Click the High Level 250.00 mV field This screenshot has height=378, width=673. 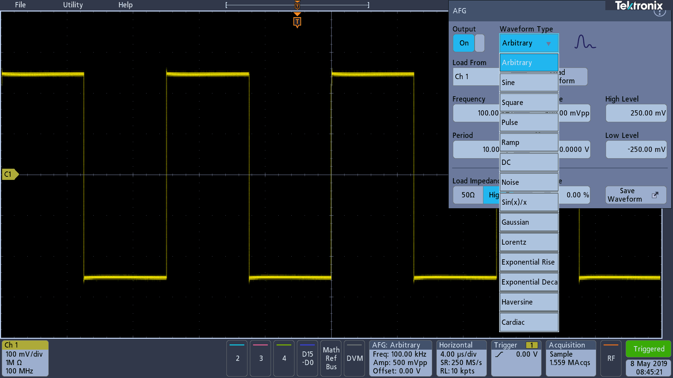[x=636, y=113]
